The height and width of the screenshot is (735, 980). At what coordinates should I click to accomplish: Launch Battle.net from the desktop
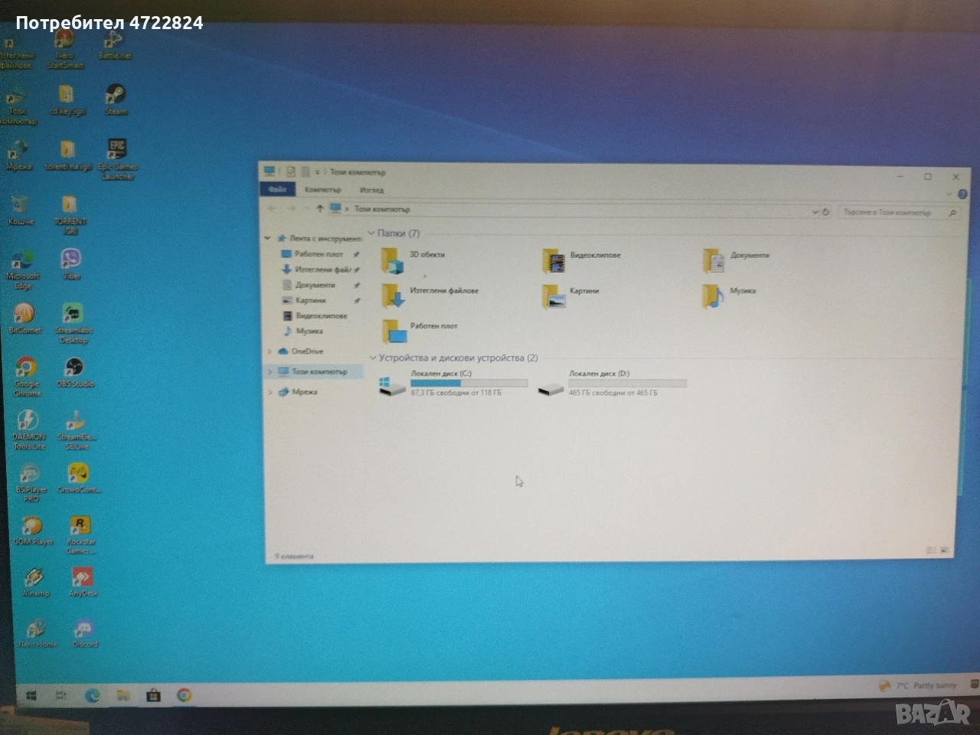coord(115,44)
